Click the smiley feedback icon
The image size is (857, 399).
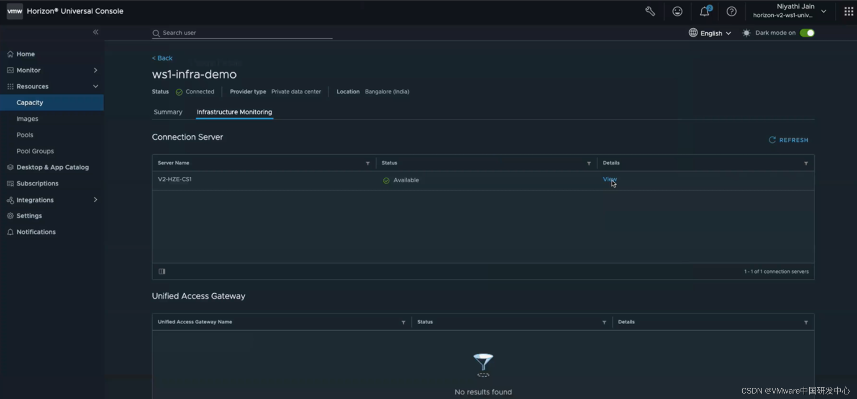tap(677, 11)
